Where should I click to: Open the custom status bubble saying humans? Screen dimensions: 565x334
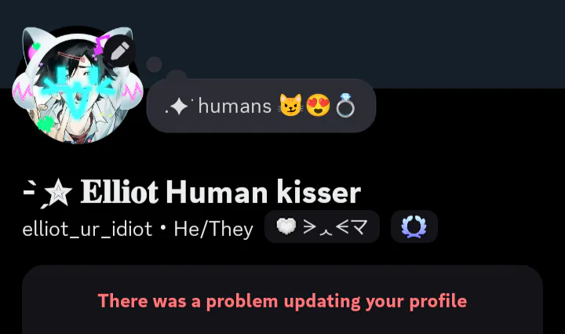click(261, 106)
